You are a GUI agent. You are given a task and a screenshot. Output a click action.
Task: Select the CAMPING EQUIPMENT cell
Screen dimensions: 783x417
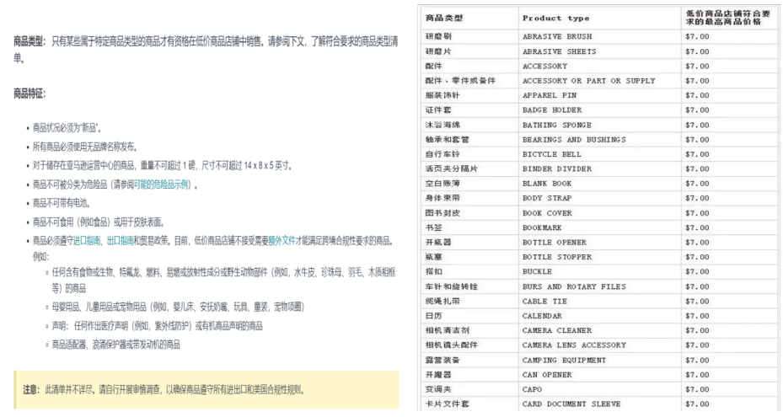(x=600, y=360)
